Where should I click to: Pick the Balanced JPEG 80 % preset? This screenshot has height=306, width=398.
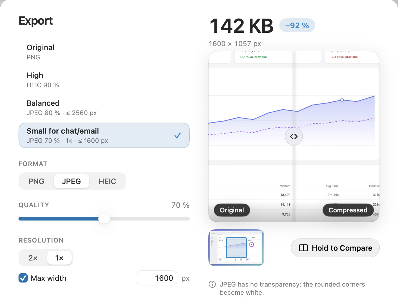pyautogui.click(x=104, y=108)
